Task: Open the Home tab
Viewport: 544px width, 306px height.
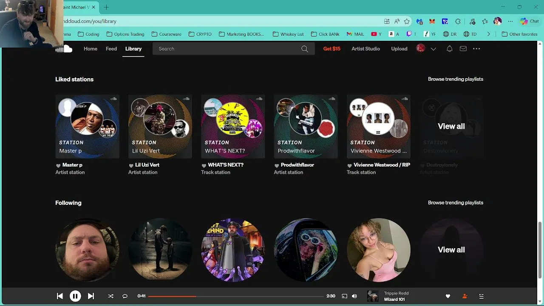Action: point(91,49)
